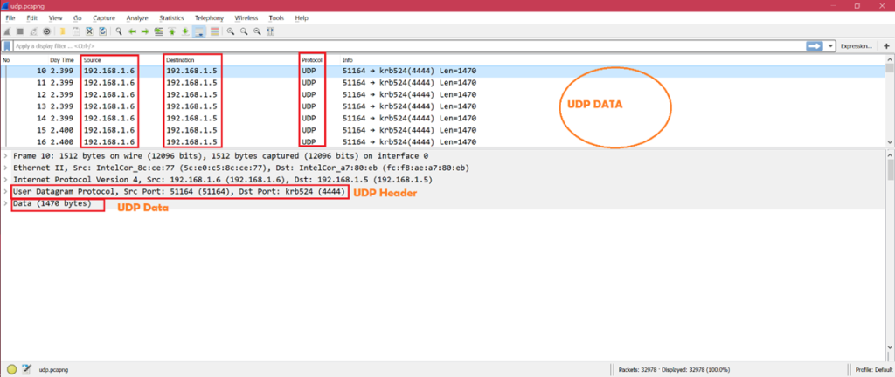Viewport: 895px width, 377px height.
Task: Open capture options gear icon
Action: (x=46, y=31)
